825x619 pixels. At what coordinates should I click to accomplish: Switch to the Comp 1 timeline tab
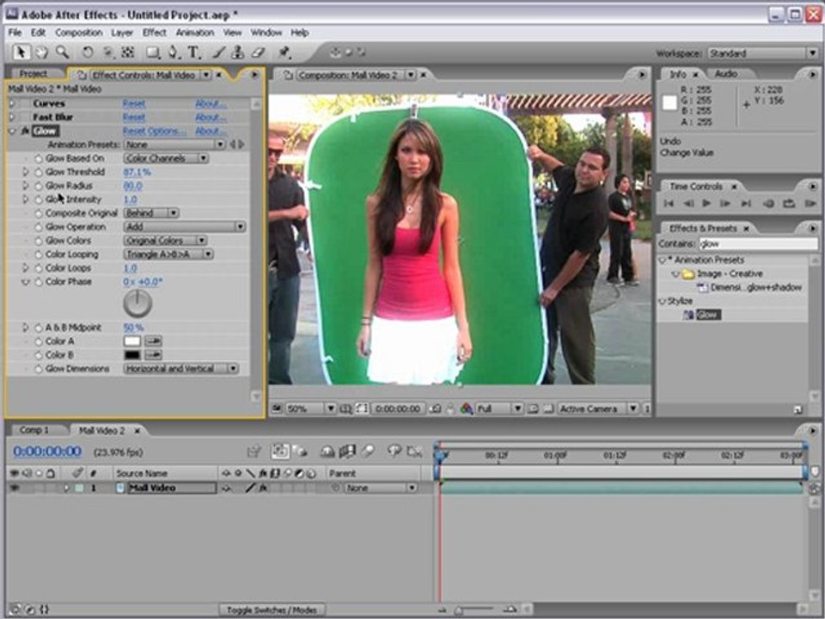(x=34, y=430)
